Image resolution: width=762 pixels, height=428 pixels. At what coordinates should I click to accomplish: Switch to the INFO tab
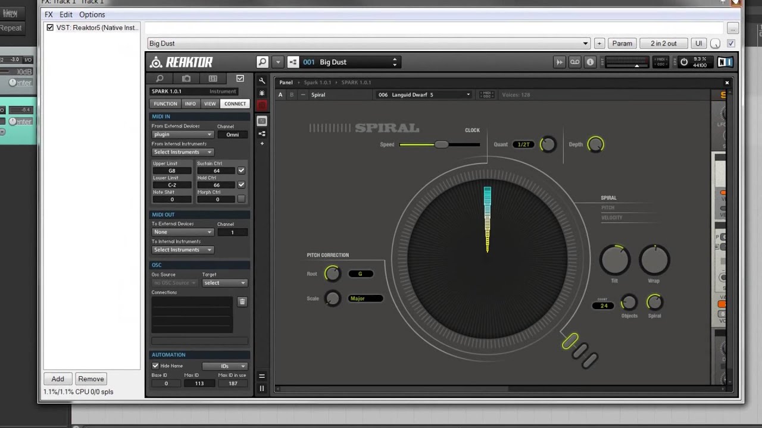point(190,103)
